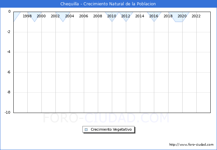Image resolution: width=217 pixels, height=150 pixels.
Task: Click the 2014 year label
Action: (140, 16)
